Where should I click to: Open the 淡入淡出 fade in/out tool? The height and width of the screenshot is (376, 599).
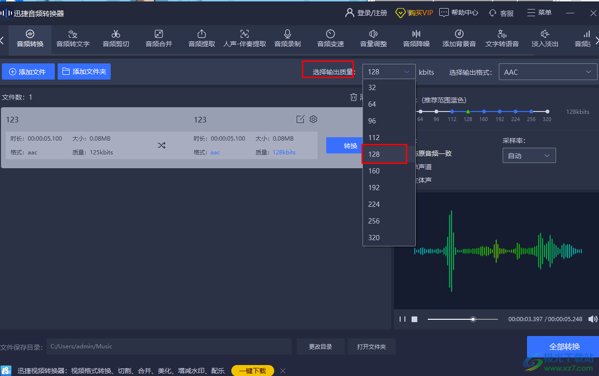click(545, 39)
